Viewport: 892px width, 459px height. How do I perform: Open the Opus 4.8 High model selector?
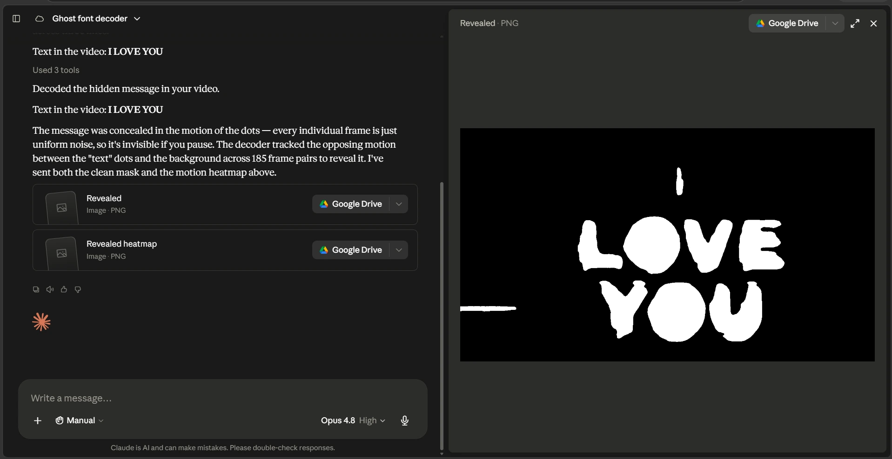point(353,420)
